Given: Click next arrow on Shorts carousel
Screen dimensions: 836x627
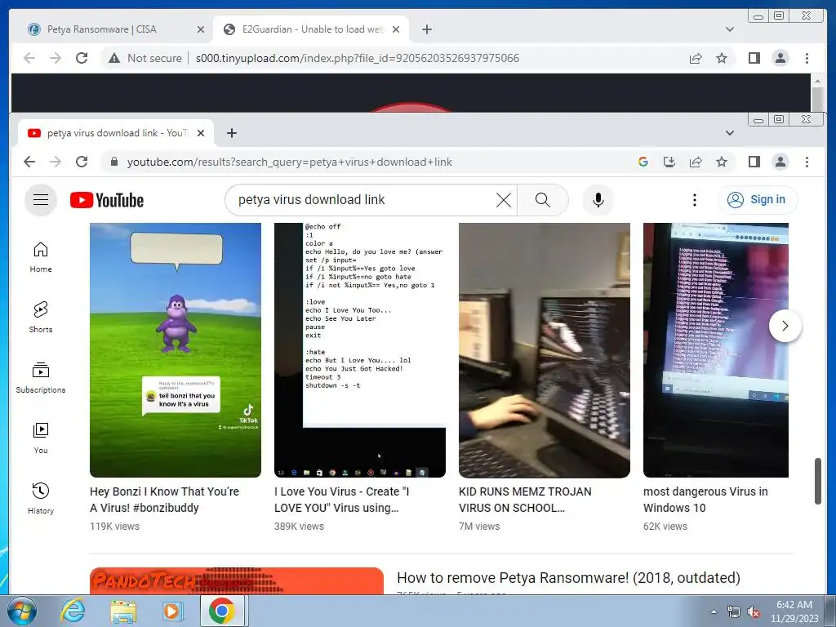Looking at the screenshot, I should tap(785, 326).
